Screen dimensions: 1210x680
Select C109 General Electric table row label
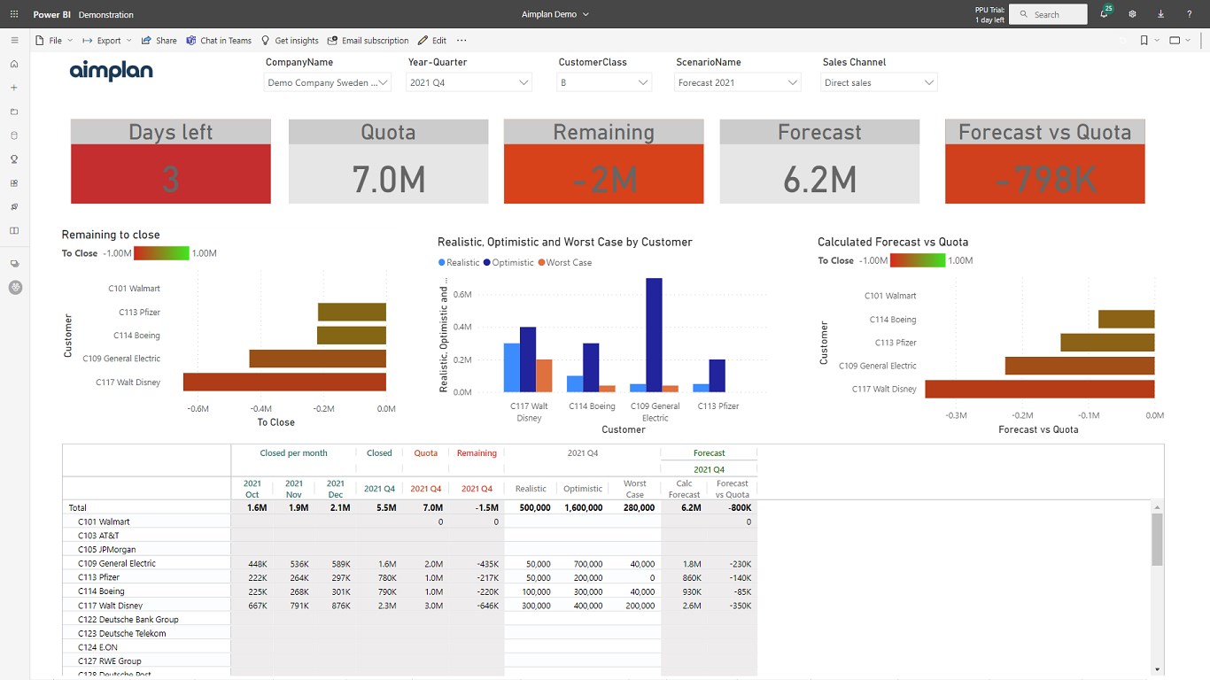117,563
